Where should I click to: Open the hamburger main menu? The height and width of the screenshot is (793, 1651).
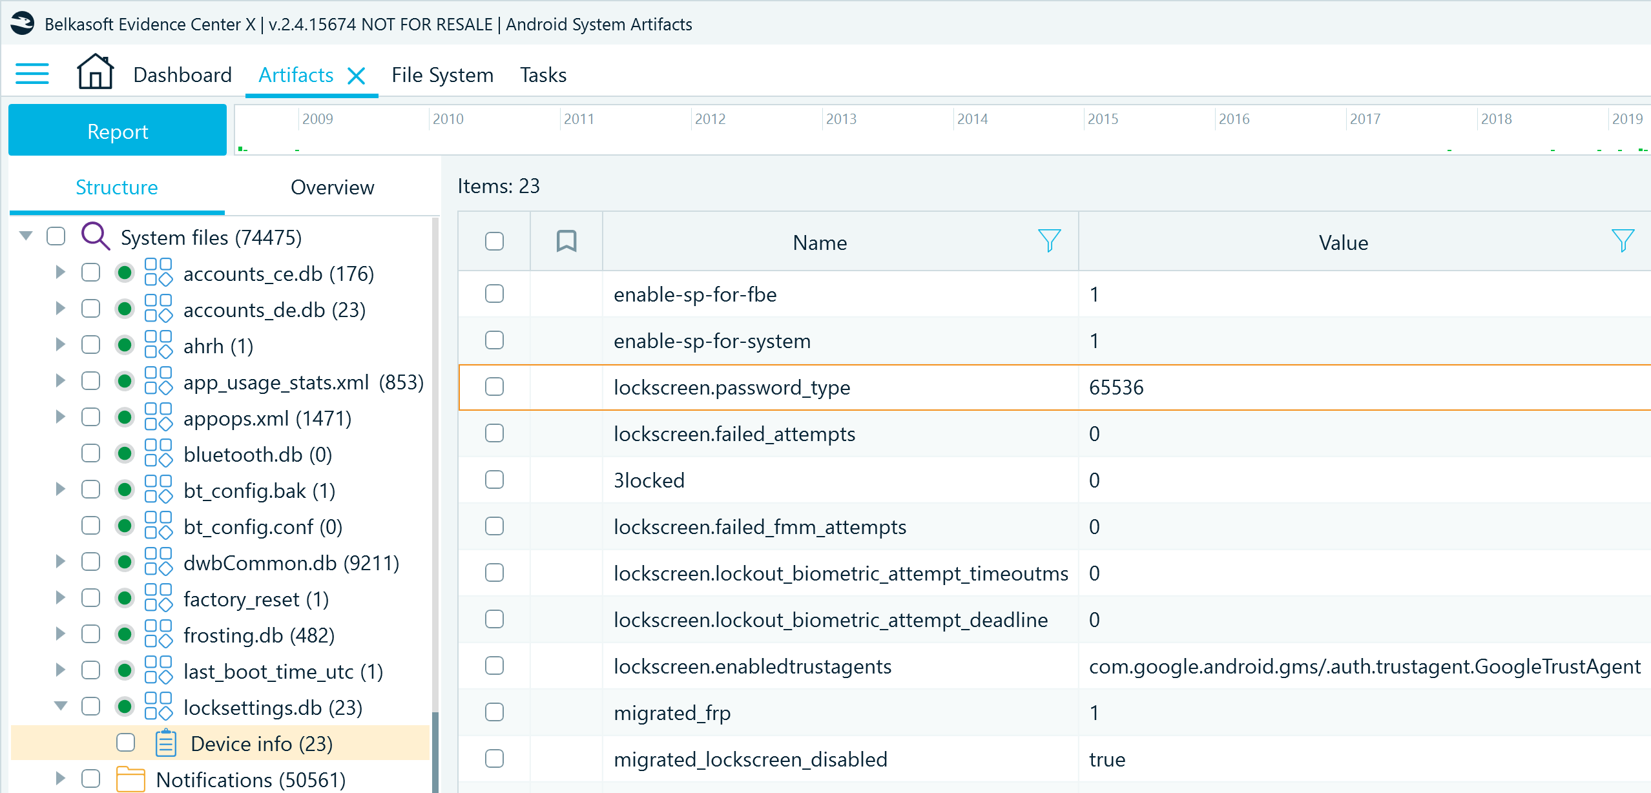pos(32,74)
